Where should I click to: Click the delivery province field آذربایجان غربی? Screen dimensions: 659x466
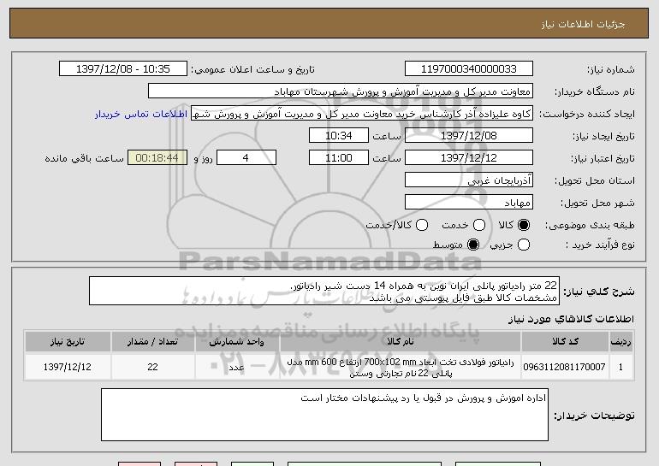click(469, 180)
